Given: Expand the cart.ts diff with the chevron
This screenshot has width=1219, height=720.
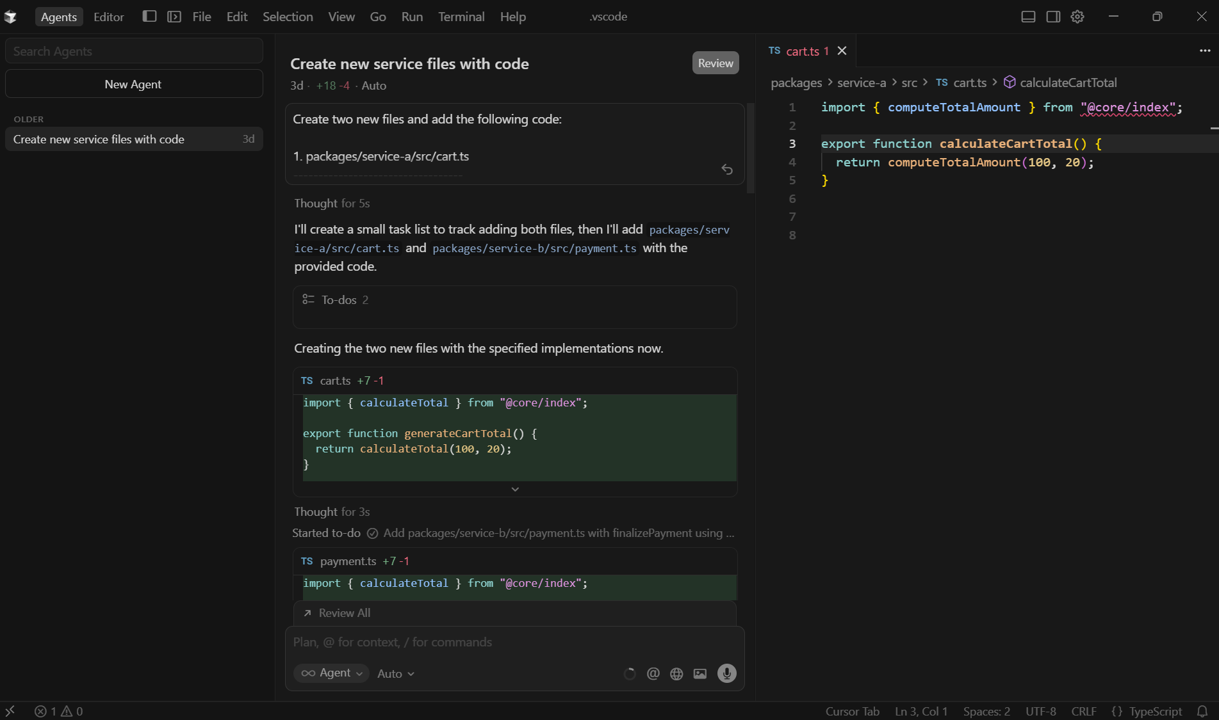Looking at the screenshot, I should (x=514, y=488).
